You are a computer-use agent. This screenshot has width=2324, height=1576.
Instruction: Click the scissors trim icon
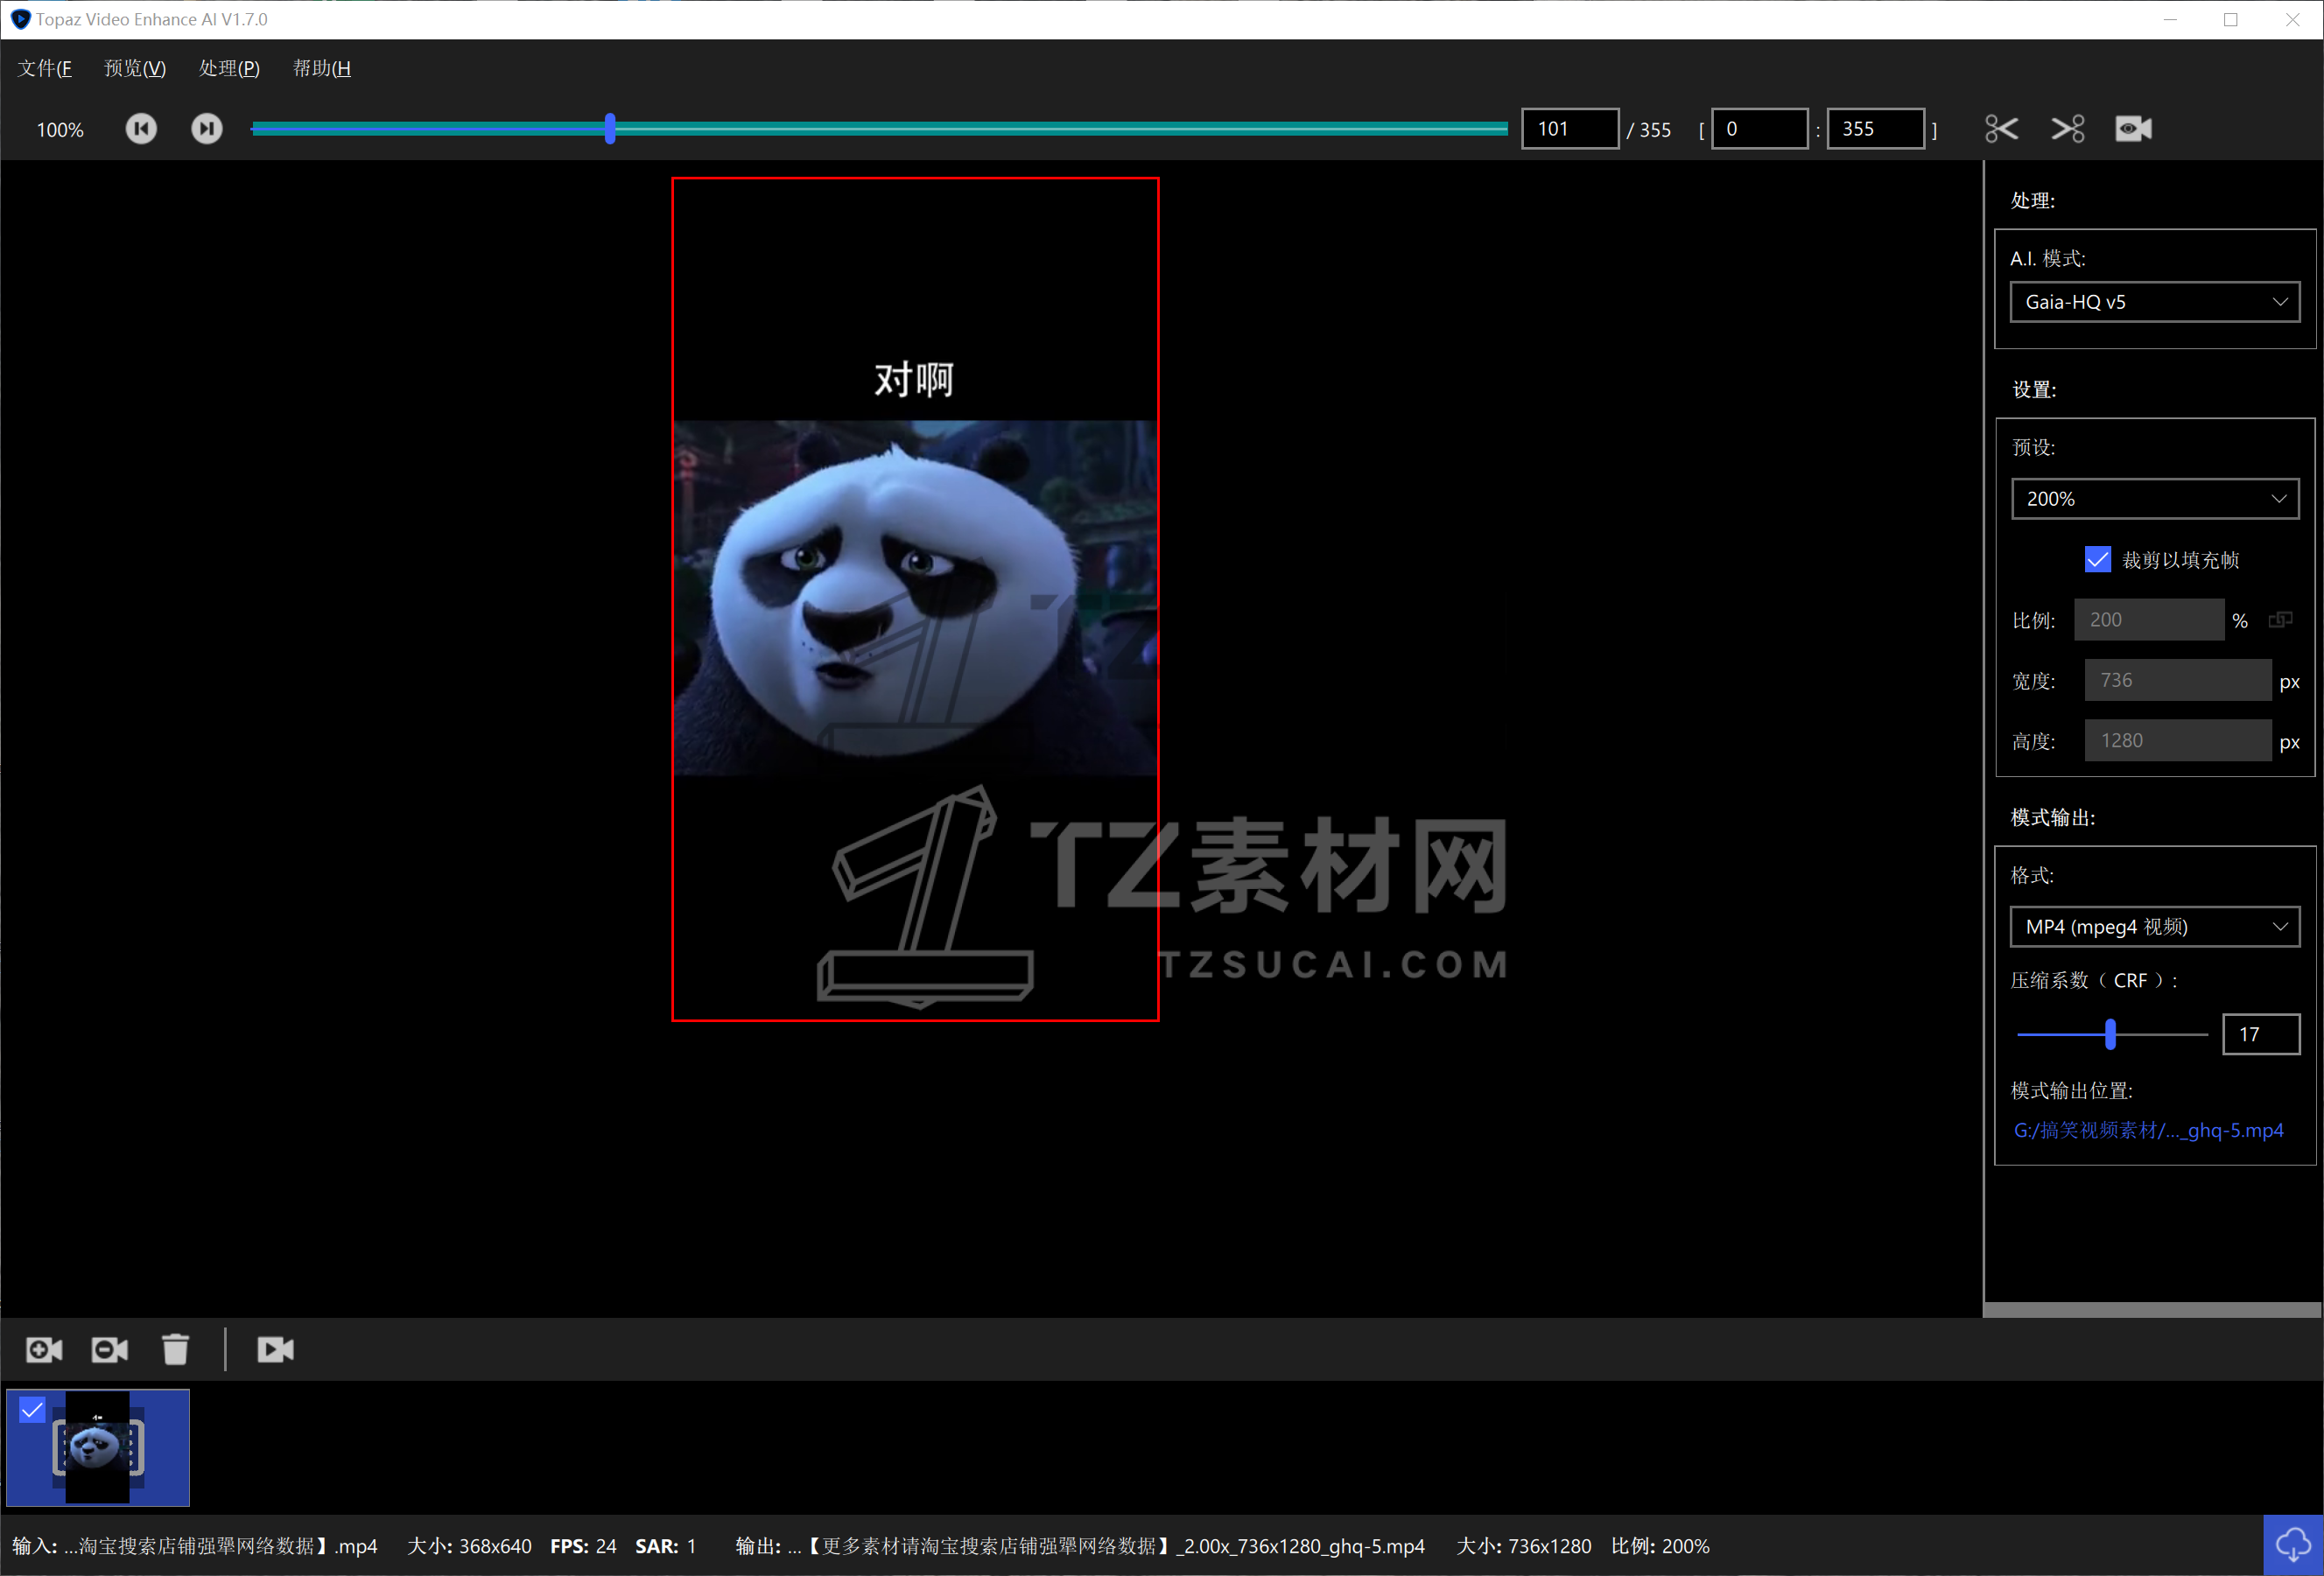click(x=2001, y=129)
